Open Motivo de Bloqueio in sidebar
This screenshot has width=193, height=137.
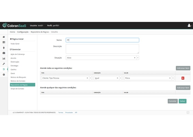click(18, 77)
